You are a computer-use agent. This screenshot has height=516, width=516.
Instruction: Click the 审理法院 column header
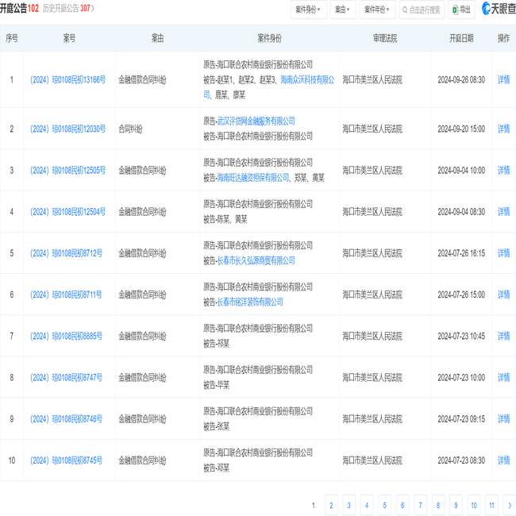[385, 38]
